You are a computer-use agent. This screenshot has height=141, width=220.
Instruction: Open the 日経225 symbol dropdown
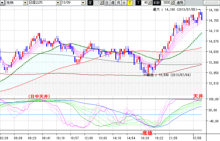point(58,3)
